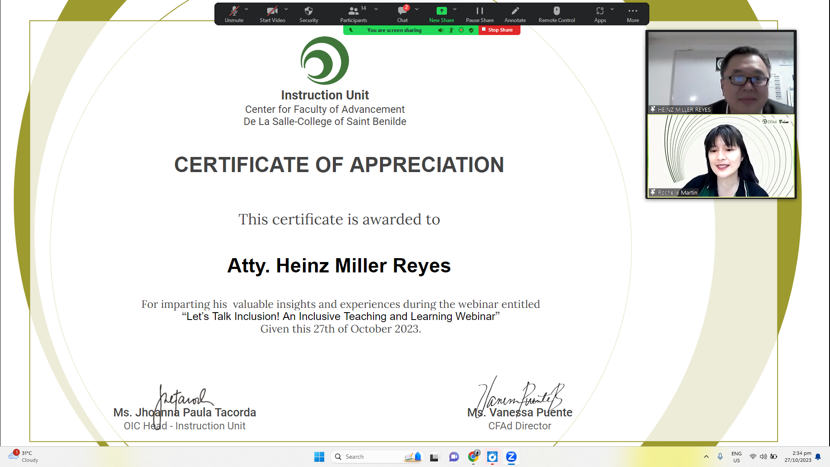Unmute the microphone in Zoom toolbar
The image size is (830, 467).
pyautogui.click(x=234, y=14)
